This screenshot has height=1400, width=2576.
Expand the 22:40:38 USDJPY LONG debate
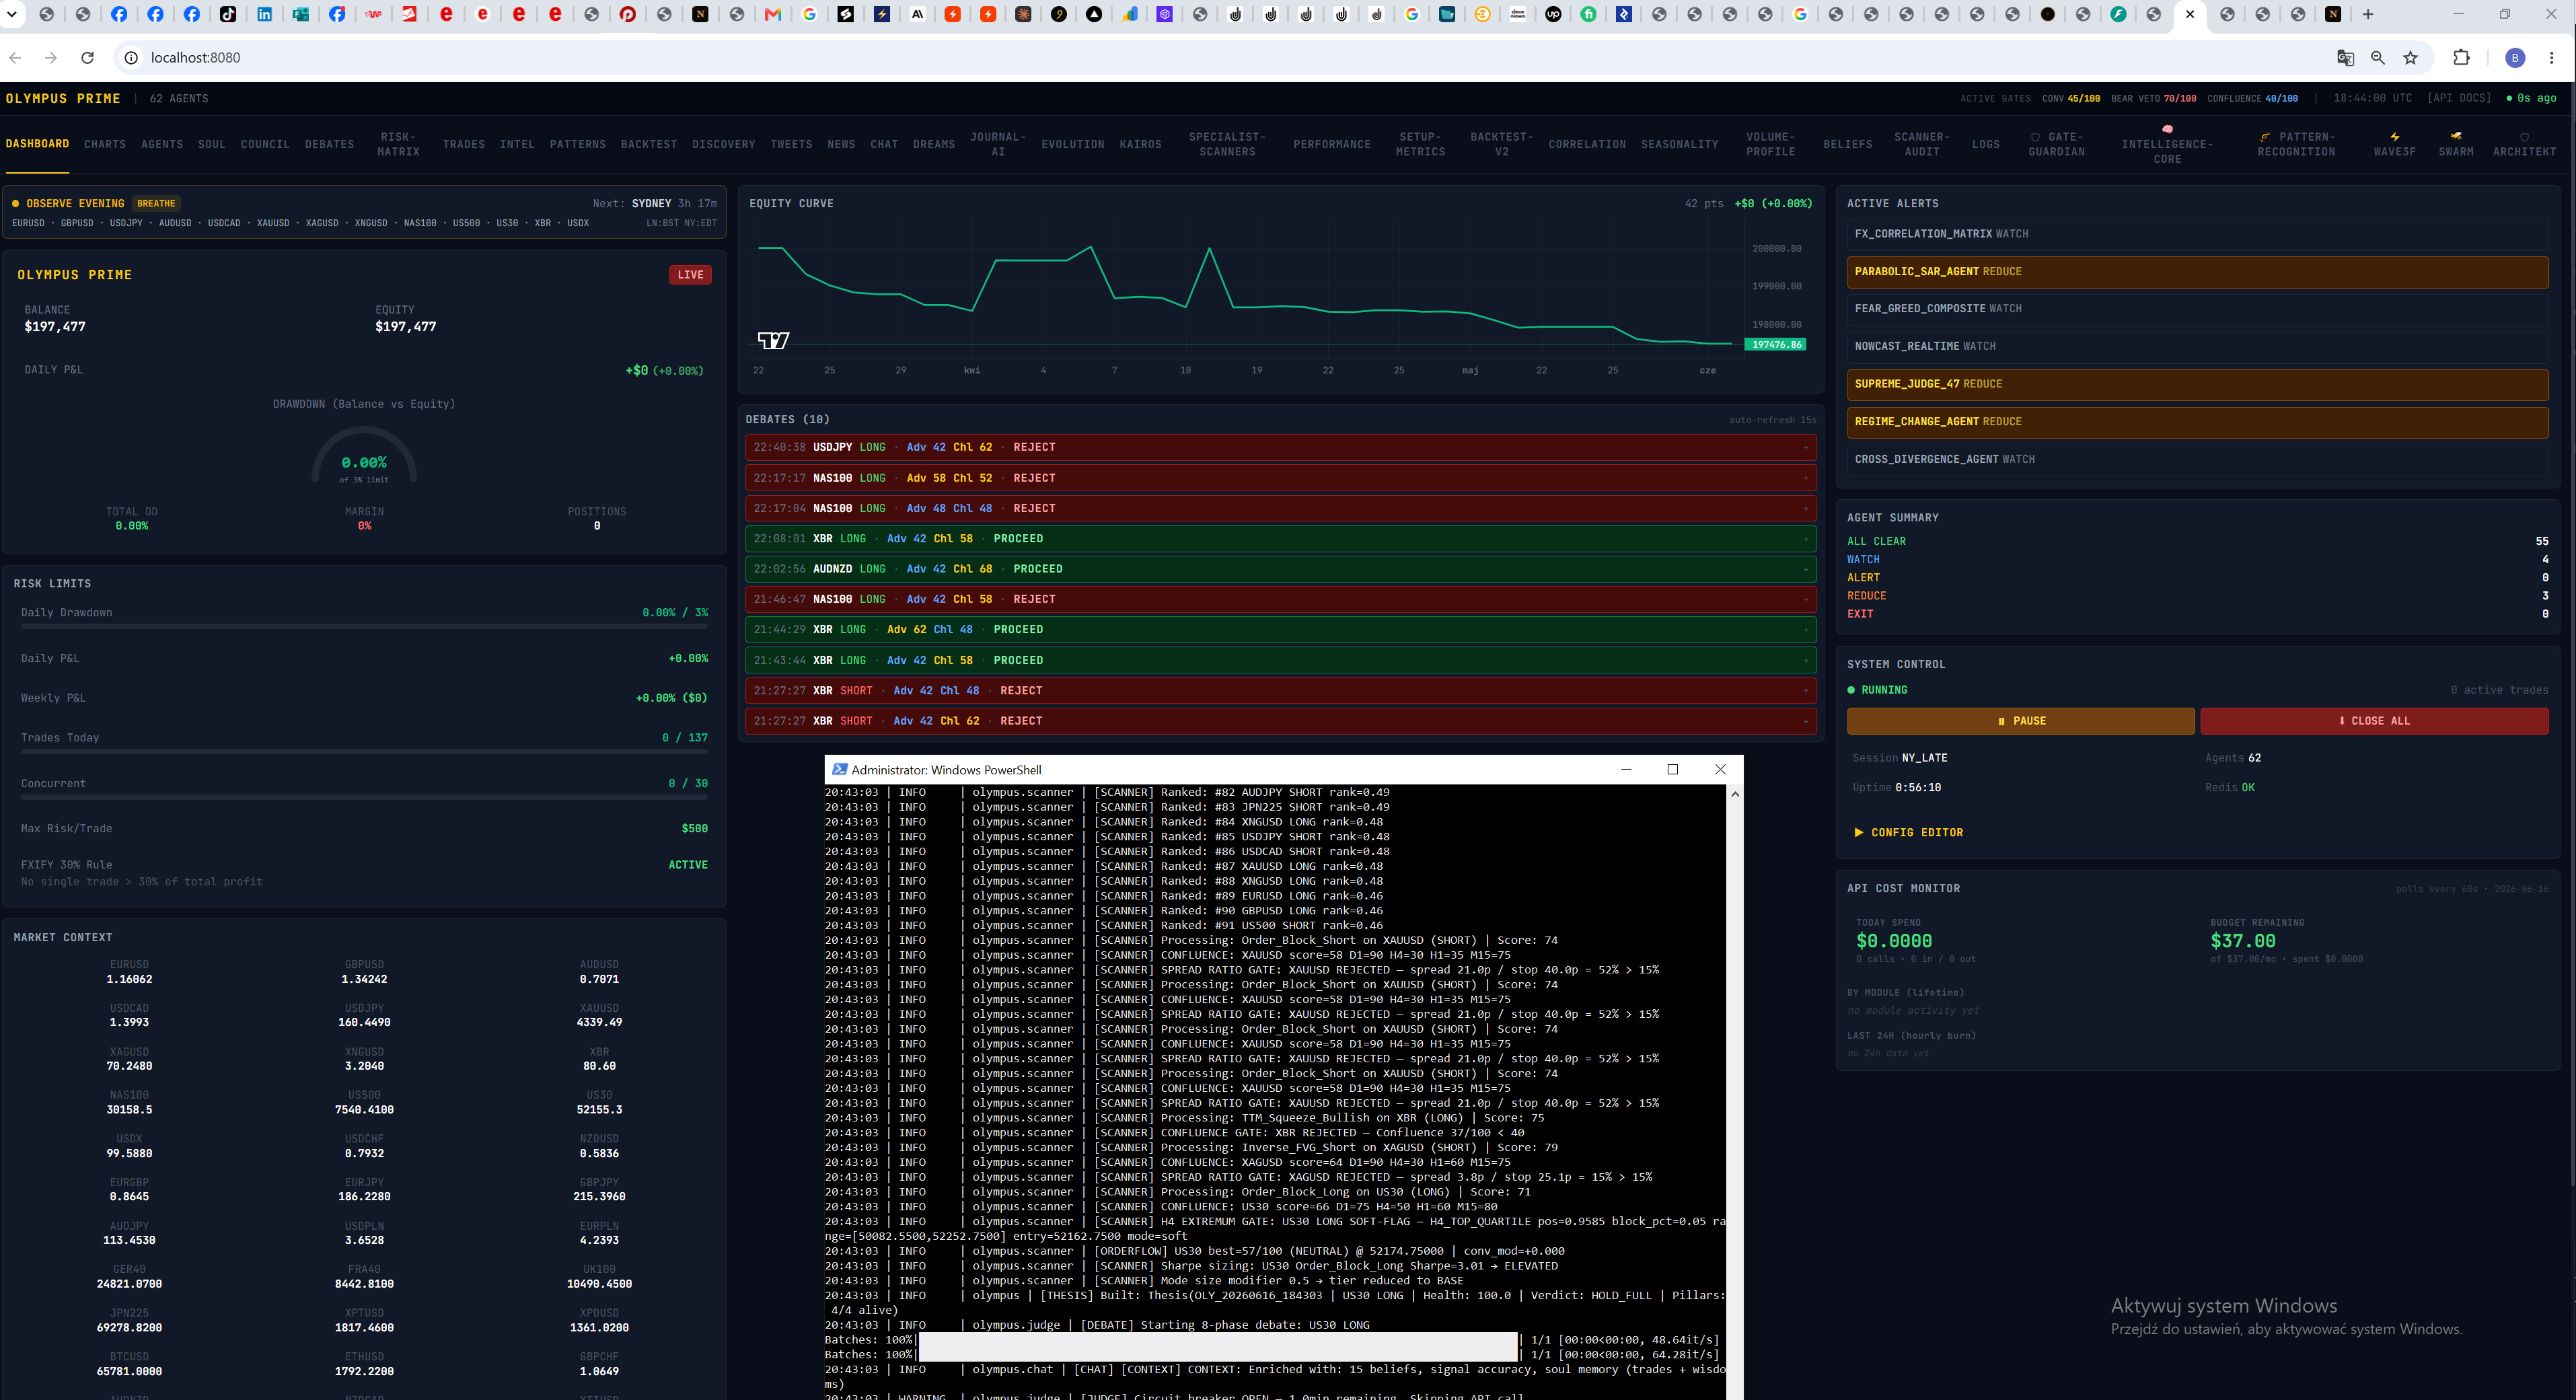pos(1281,447)
